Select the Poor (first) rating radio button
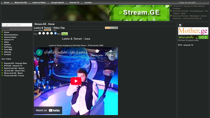The image size is (210, 118). (40, 33)
